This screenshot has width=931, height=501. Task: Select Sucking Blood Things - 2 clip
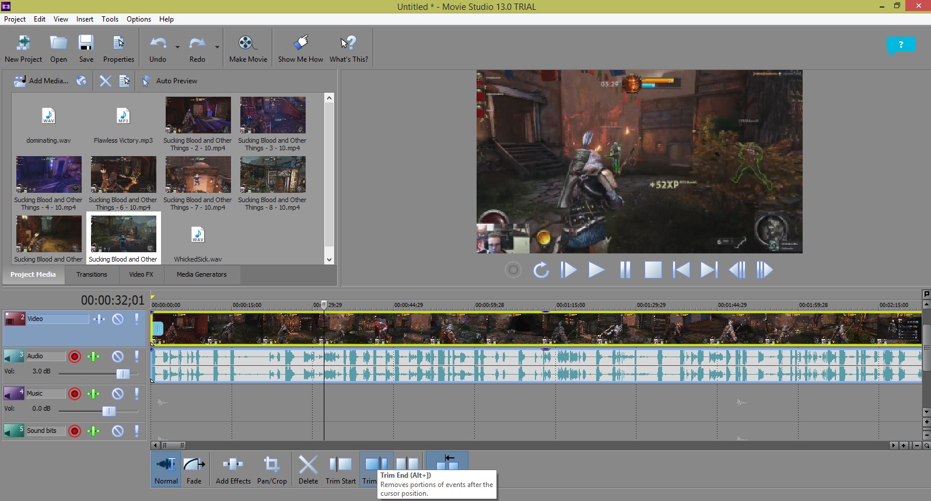tap(198, 125)
